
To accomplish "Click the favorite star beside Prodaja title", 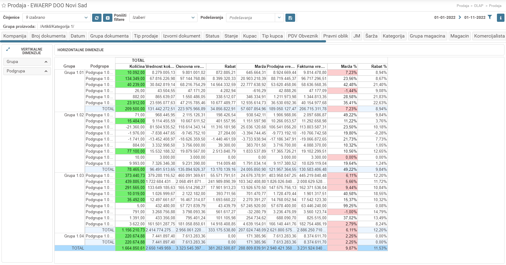I will click(4, 6).
